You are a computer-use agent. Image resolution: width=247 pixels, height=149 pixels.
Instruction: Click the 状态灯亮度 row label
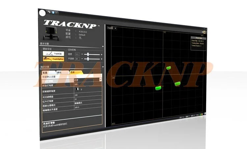coord(48,86)
